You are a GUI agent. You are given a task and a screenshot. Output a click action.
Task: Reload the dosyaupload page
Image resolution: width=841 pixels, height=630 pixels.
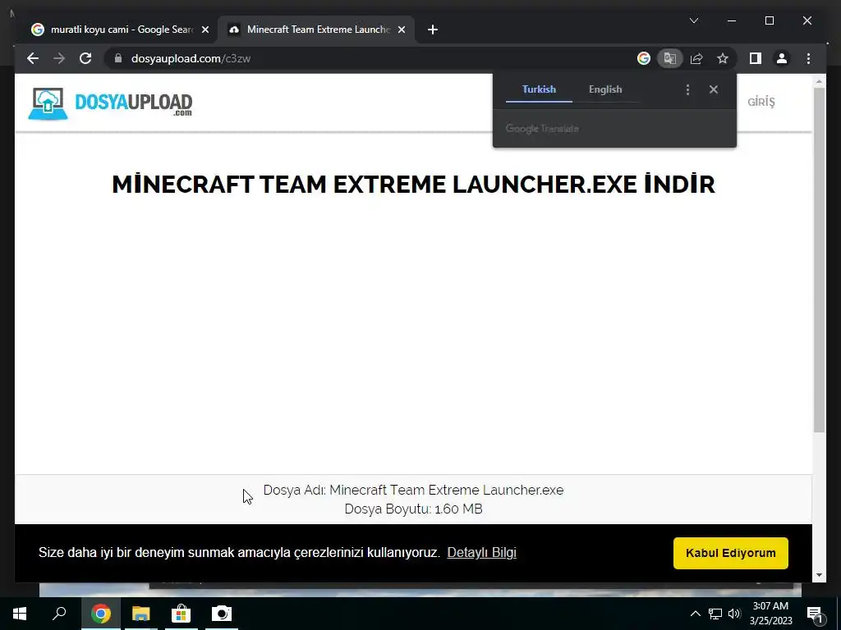click(85, 58)
